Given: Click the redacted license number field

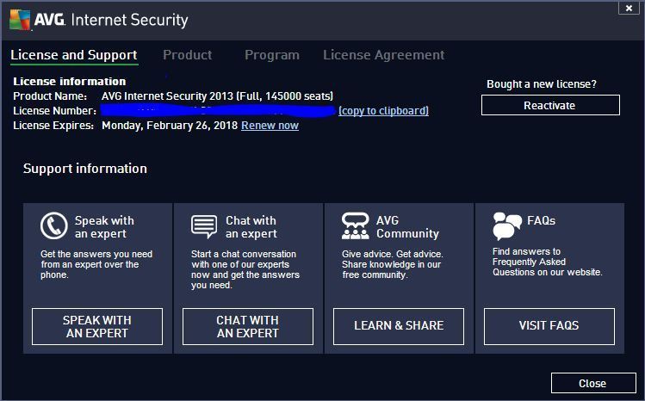Looking at the screenshot, I should [217, 111].
